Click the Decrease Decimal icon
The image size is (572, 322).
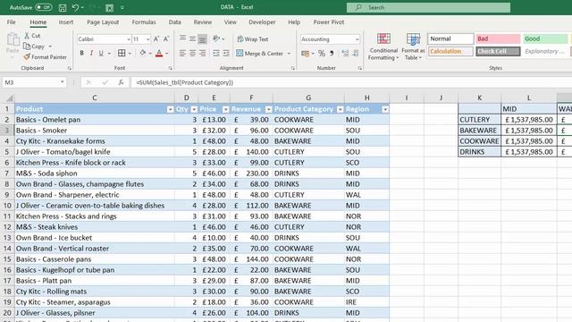(x=356, y=54)
